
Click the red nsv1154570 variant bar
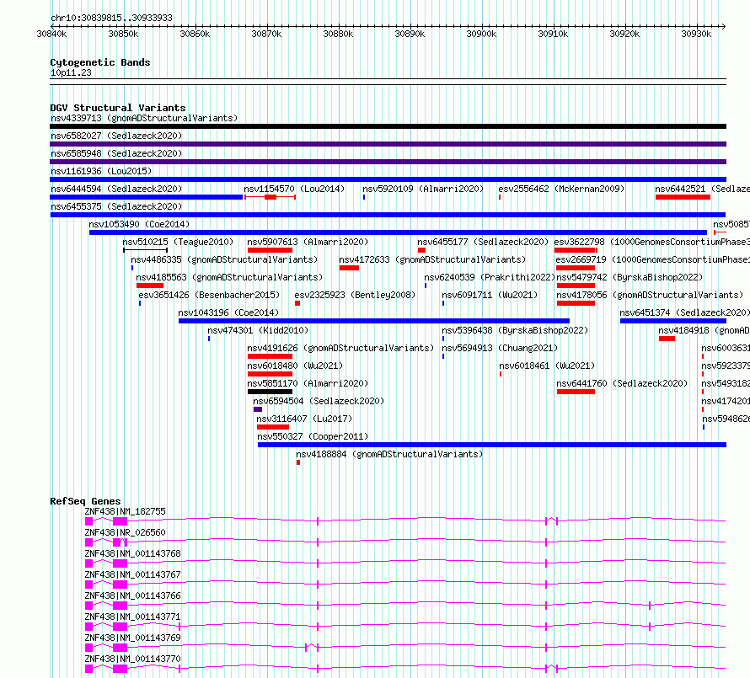[271, 197]
